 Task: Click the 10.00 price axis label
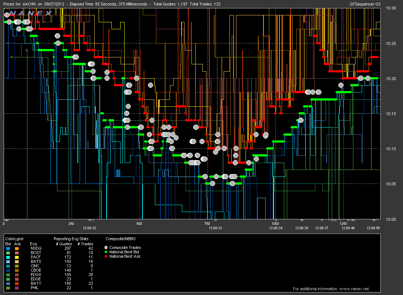point(391,219)
